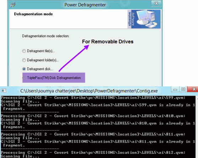Click console line processing 810.qvm
The width and height of the screenshot is (198, 158).
pyautogui.click(x=93, y=116)
